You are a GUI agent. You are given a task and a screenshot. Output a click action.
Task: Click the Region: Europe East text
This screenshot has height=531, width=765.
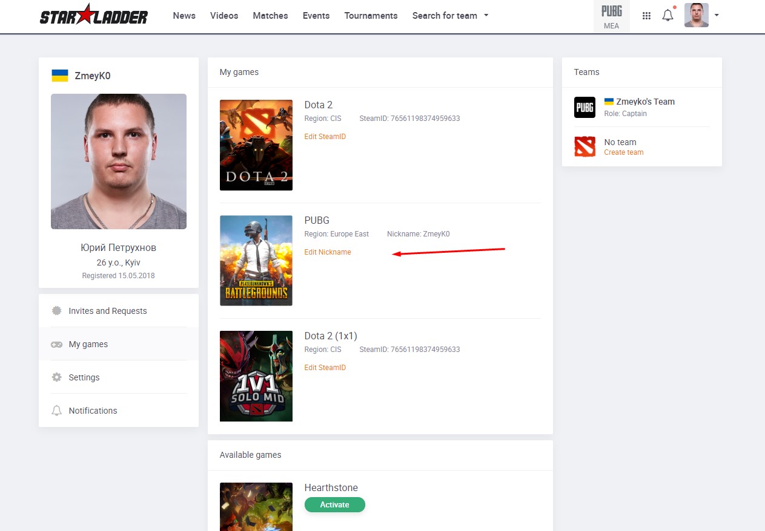click(x=337, y=234)
